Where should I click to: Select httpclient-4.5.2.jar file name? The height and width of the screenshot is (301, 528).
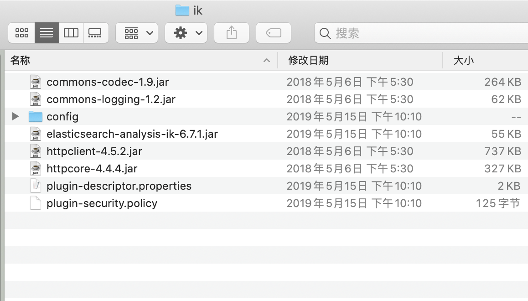click(x=94, y=151)
